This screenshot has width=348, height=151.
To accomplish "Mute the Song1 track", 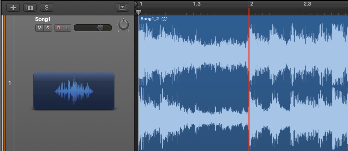I will point(39,28).
